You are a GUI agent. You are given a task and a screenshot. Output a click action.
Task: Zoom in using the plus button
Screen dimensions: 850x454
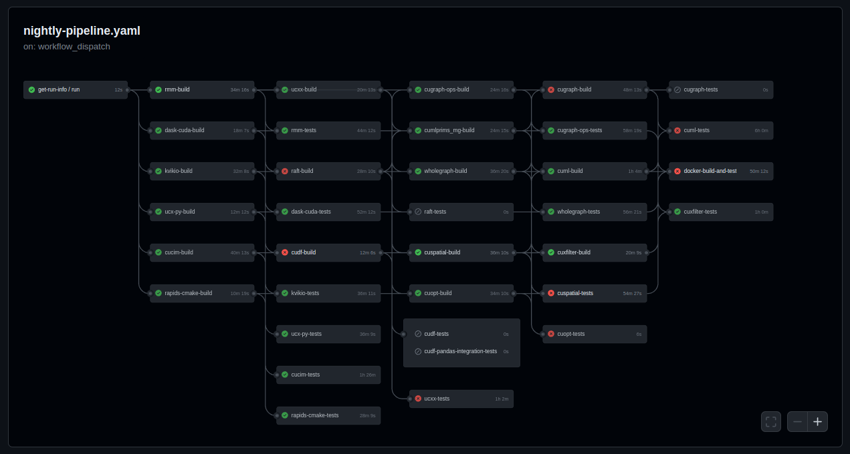click(817, 422)
